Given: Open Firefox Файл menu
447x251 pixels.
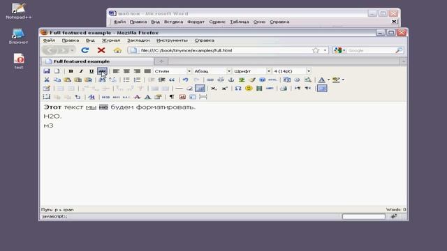Looking at the screenshot, I should [x=49, y=40].
